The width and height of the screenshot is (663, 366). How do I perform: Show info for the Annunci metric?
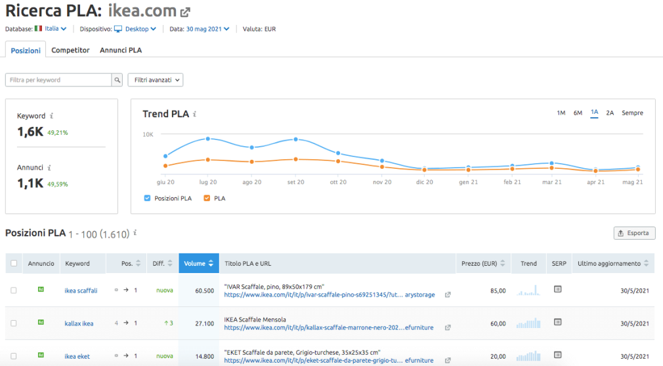point(49,168)
